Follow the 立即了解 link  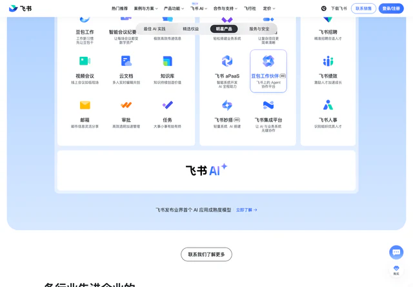click(247, 210)
